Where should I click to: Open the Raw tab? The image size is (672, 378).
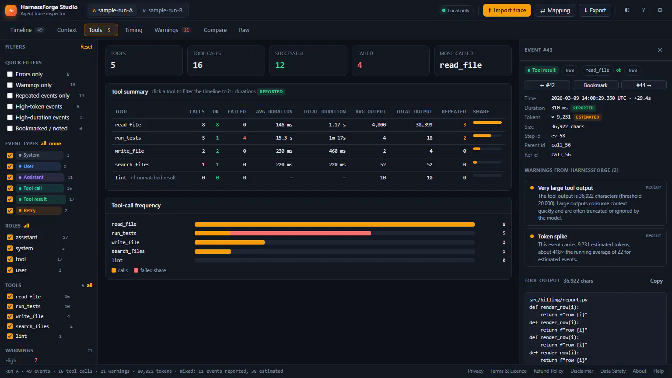tap(244, 30)
